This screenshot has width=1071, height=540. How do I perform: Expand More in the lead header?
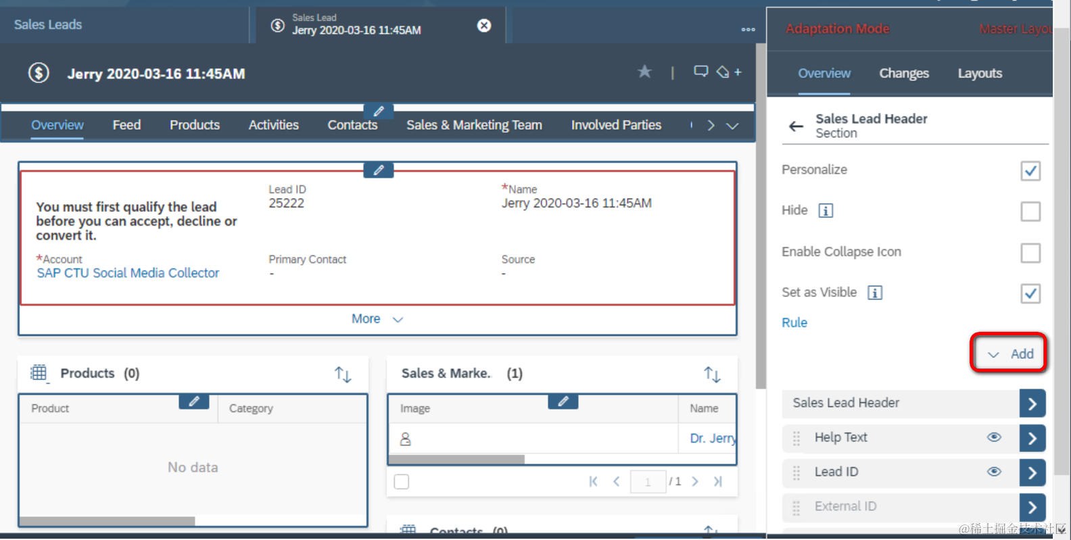(x=377, y=319)
